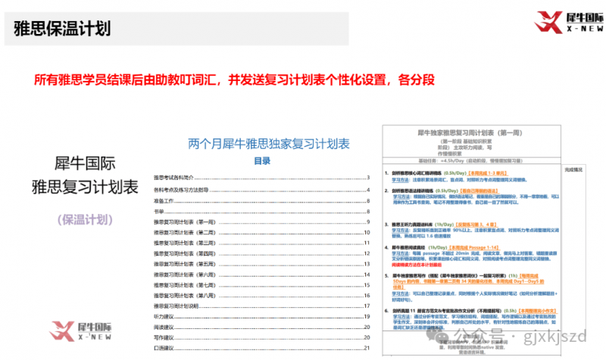Open contents entry 写作建议

tap(261, 337)
